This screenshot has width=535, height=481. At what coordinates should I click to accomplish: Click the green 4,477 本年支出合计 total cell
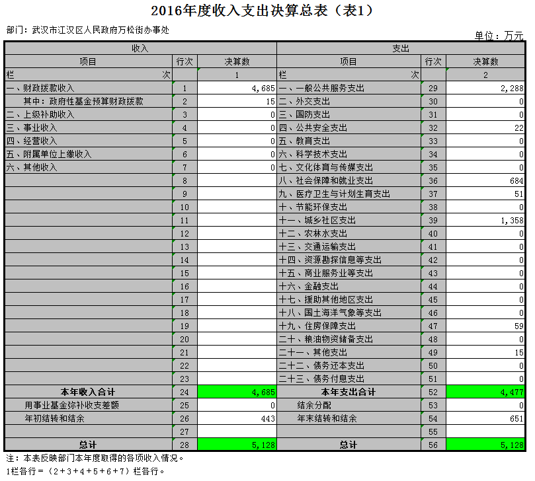click(x=485, y=392)
